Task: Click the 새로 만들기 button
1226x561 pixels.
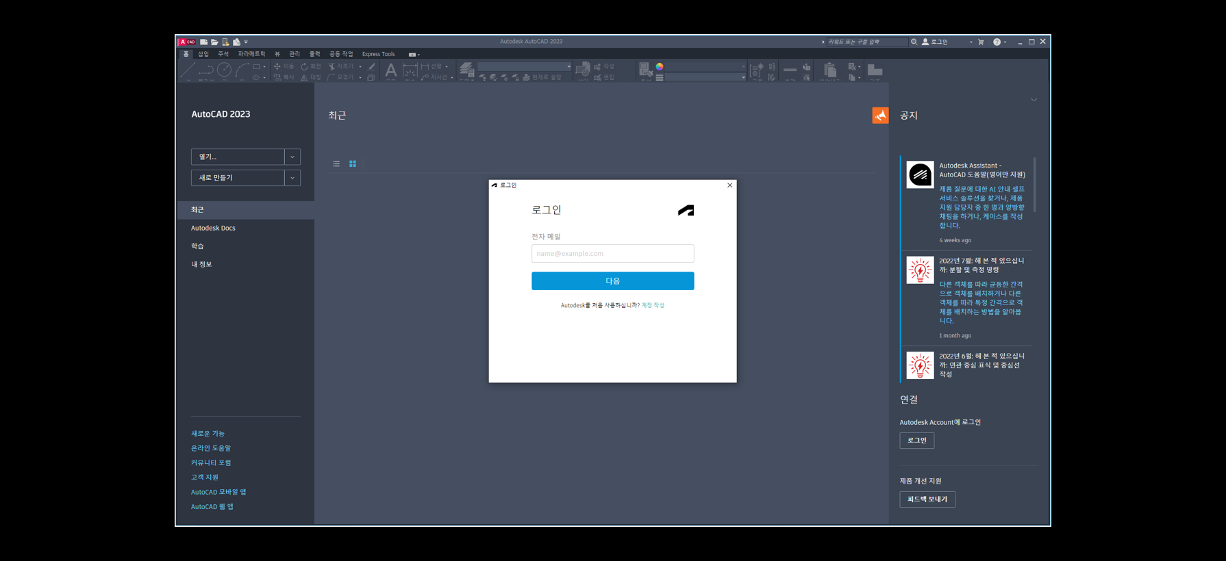Action: pos(238,178)
